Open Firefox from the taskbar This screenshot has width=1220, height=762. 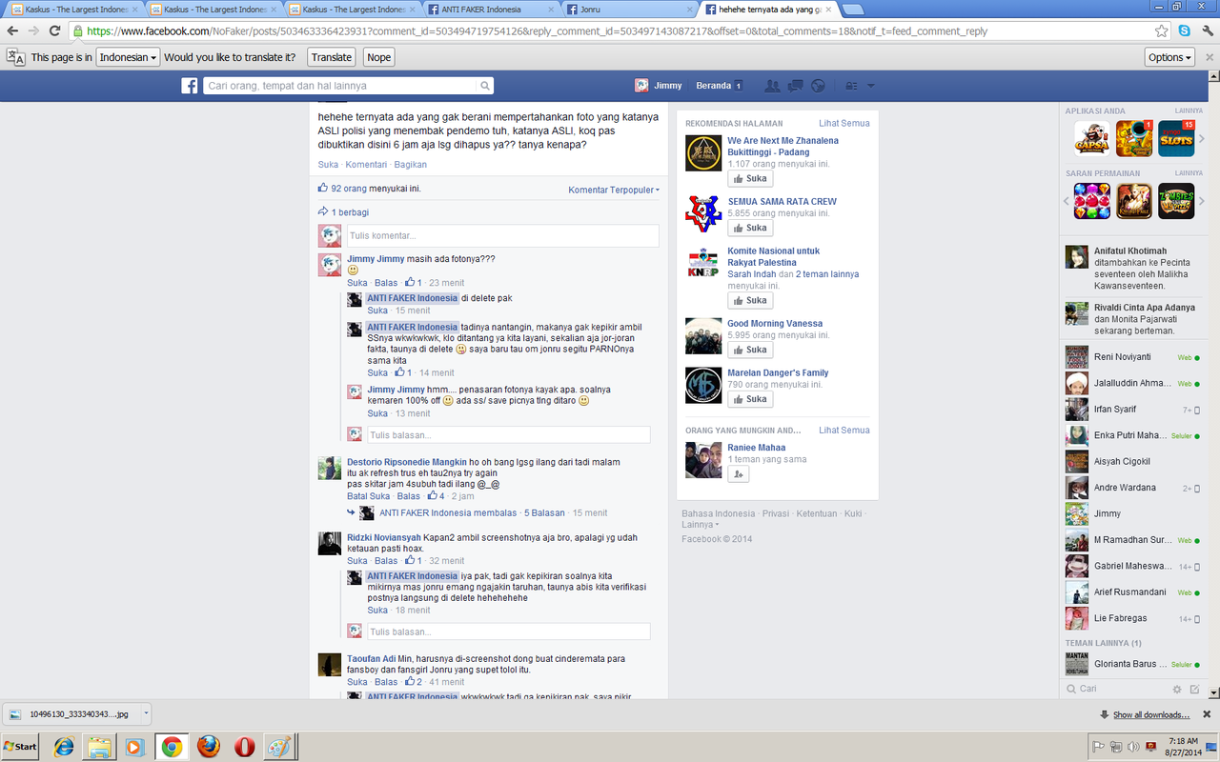pos(208,746)
